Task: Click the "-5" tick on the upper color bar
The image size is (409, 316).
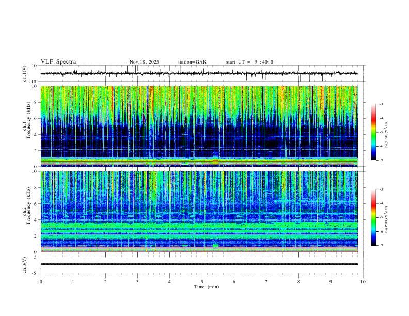Action: (381, 132)
